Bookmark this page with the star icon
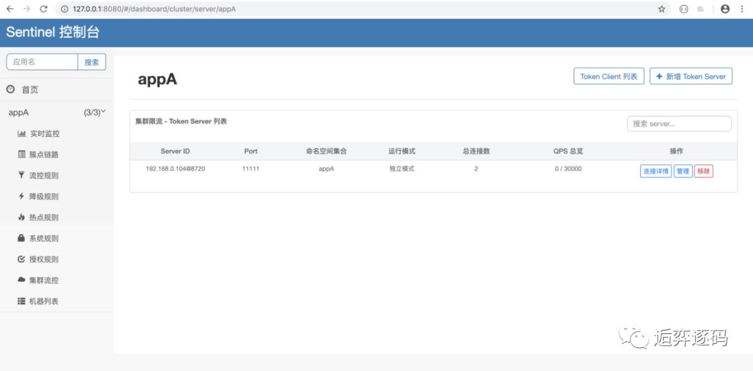 pos(662,8)
